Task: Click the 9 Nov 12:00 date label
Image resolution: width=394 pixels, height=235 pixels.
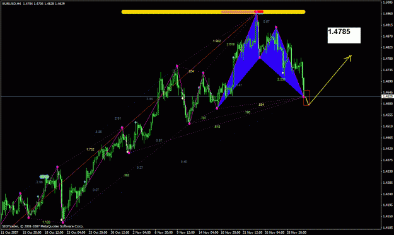Action: 186,232
